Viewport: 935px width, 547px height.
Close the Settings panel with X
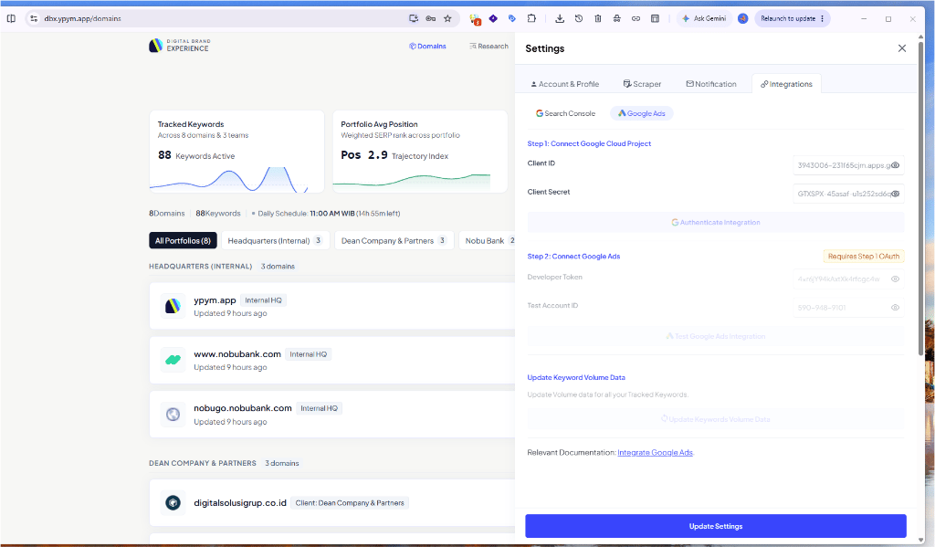901,48
